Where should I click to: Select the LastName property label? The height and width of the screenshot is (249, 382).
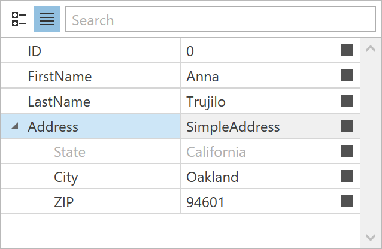(59, 102)
